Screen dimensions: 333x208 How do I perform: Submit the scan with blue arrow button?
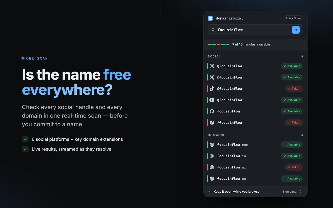click(296, 30)
